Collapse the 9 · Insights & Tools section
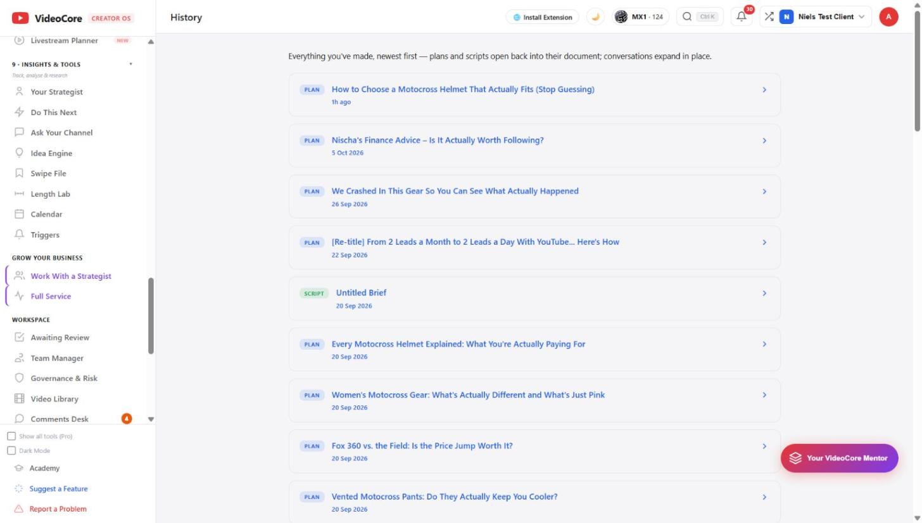Image resolution: width=922 pixels, height=523 pixels. (130, 64)
